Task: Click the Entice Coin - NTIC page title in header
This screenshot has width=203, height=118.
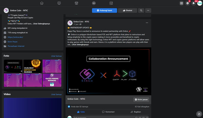Action: coord(19,10)
